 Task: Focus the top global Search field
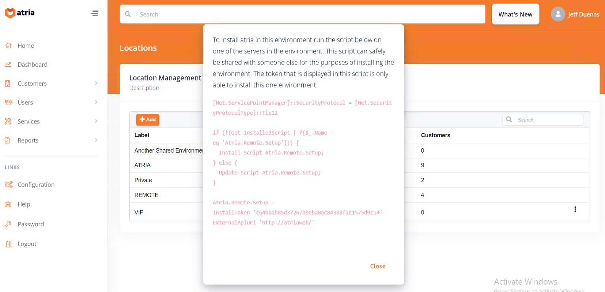point(310,14)
